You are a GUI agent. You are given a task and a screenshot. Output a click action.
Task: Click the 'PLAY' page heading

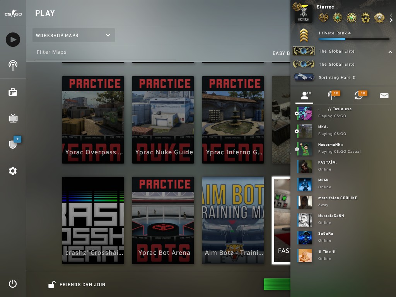pyautogui.click(x=45, y=13)
